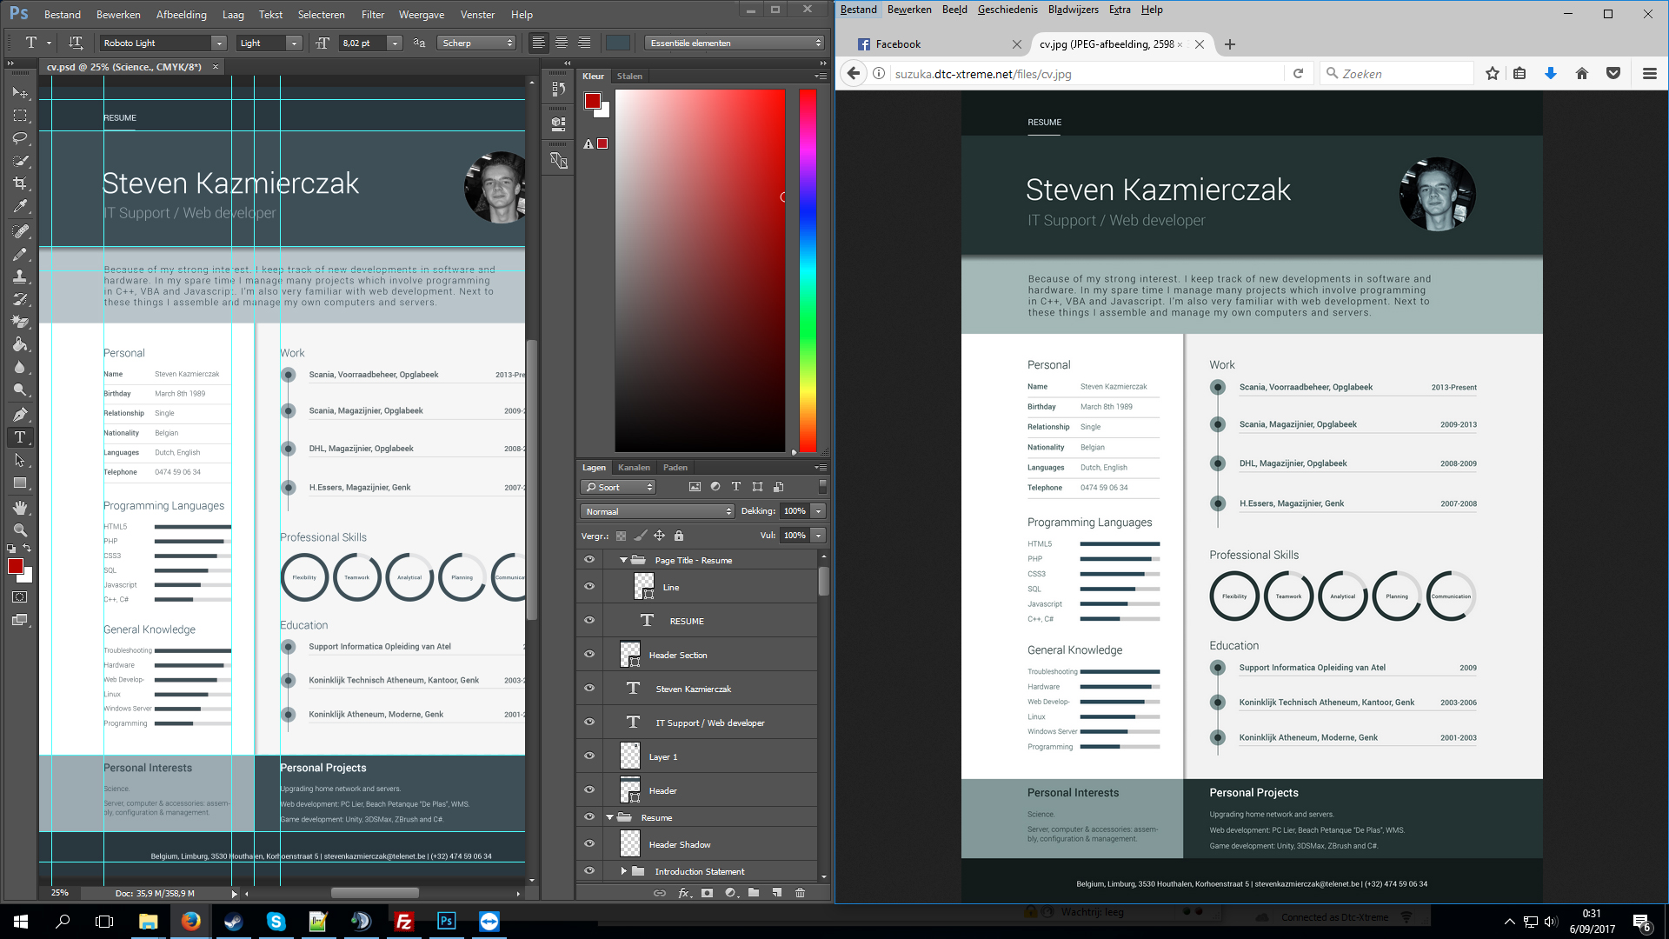Switch to the Kanalen tab
The width and height of the screenshot is (1669, 939).
(634, 468)
